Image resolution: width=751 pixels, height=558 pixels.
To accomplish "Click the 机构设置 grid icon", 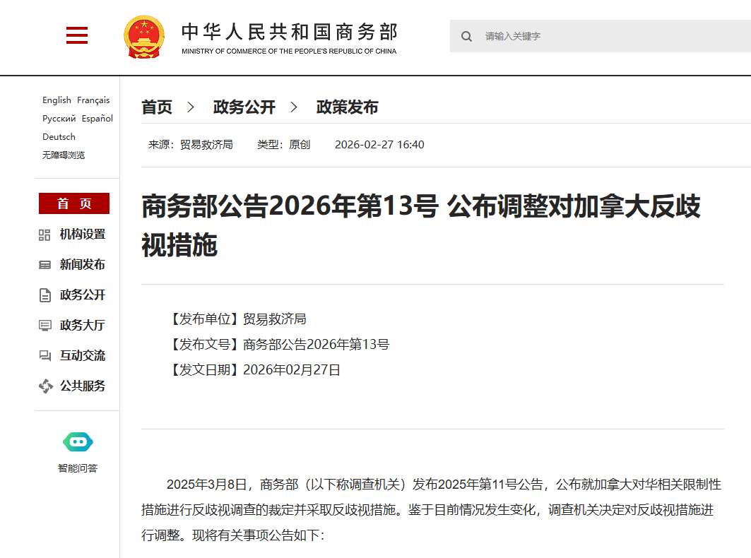I will tap(45, 235).
